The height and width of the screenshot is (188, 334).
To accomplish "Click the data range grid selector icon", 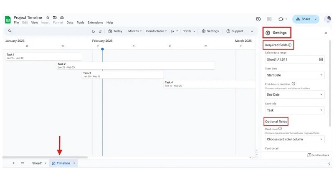I will [x=321, y=59].
